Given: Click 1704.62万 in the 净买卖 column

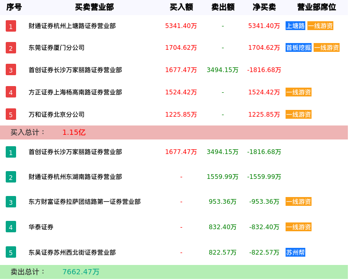Looking at the screenshot, I should point(264,48).
